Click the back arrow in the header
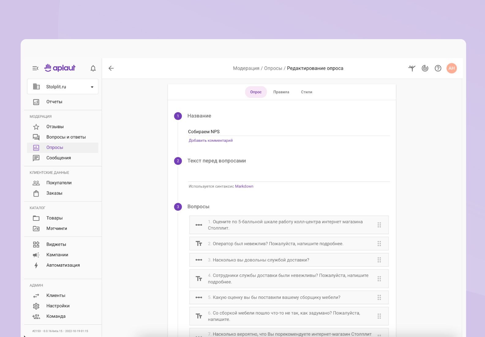Image resolution: width=485 pixels, height=337 pixels. pyautogui.click(x=111, y=68)
